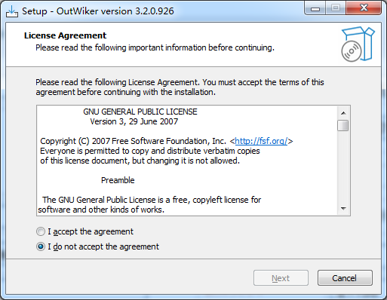Click the greyed-out maximize window button
Screen dimensions: 387x300
point(336,8)
